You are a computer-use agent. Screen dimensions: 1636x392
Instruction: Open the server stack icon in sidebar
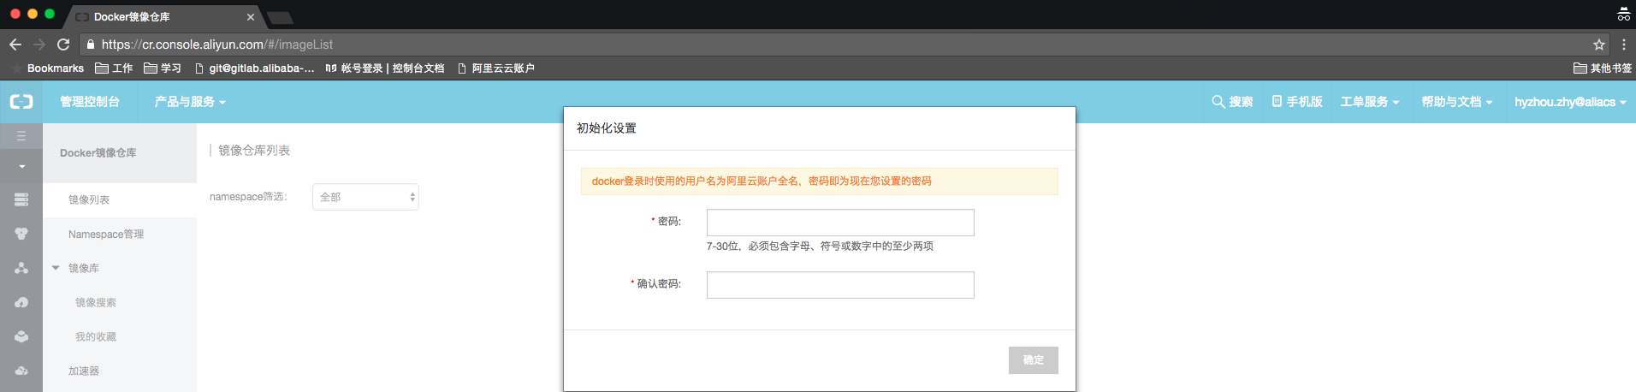(x=21, y=199)
